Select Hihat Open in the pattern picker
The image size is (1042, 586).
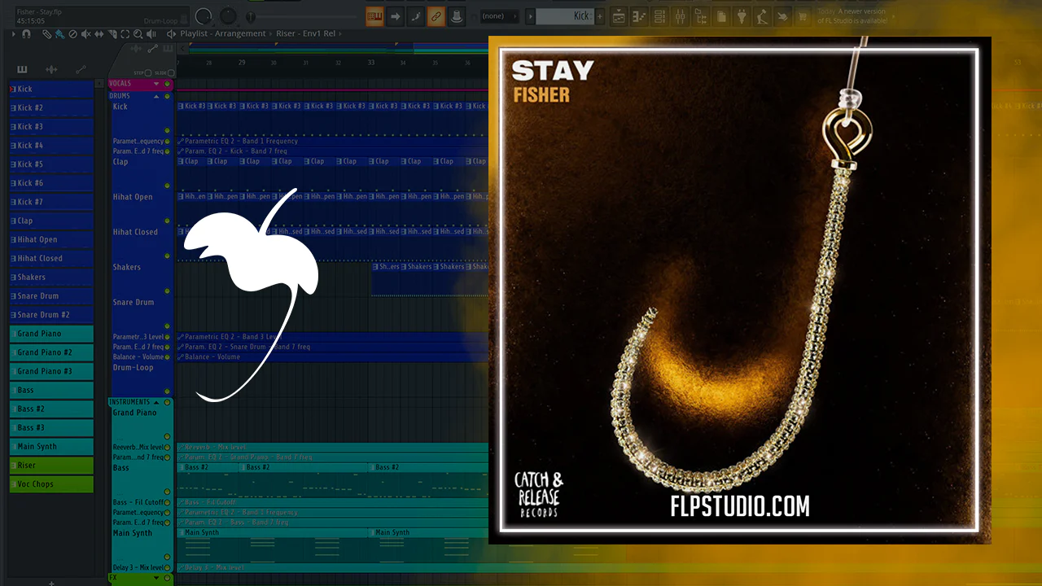click(x=52, y=239)
